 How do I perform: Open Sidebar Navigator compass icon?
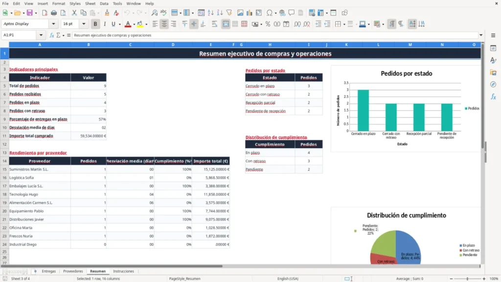(493, 84)
